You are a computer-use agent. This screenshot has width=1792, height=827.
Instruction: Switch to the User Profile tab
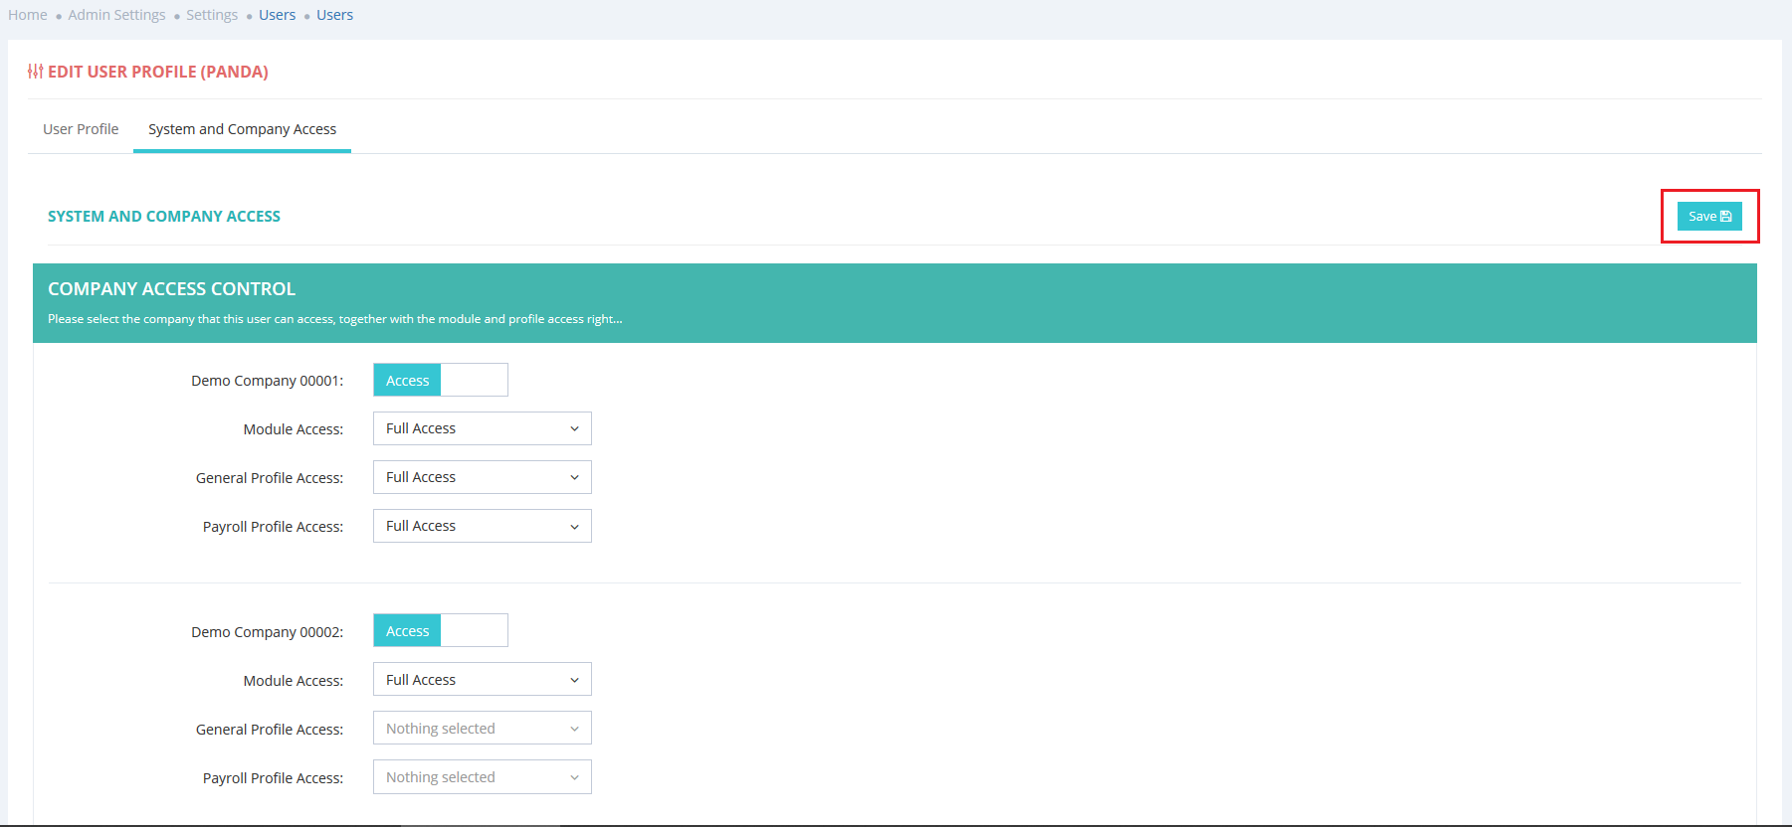click(x=81, y=129)
